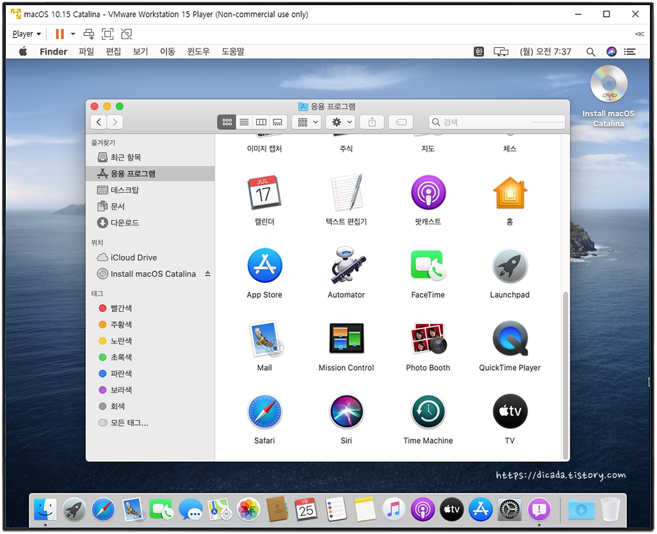The height and width of the screenshot is (534, 657).
Task: Open the TV app in Finder
Action: [510, 412]
